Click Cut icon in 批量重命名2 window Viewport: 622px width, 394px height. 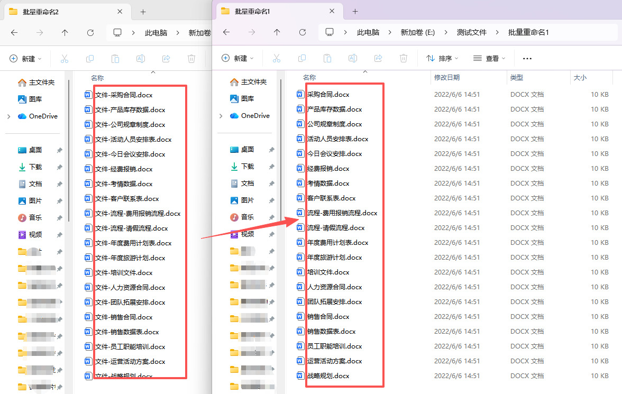(x=65, y=59)
